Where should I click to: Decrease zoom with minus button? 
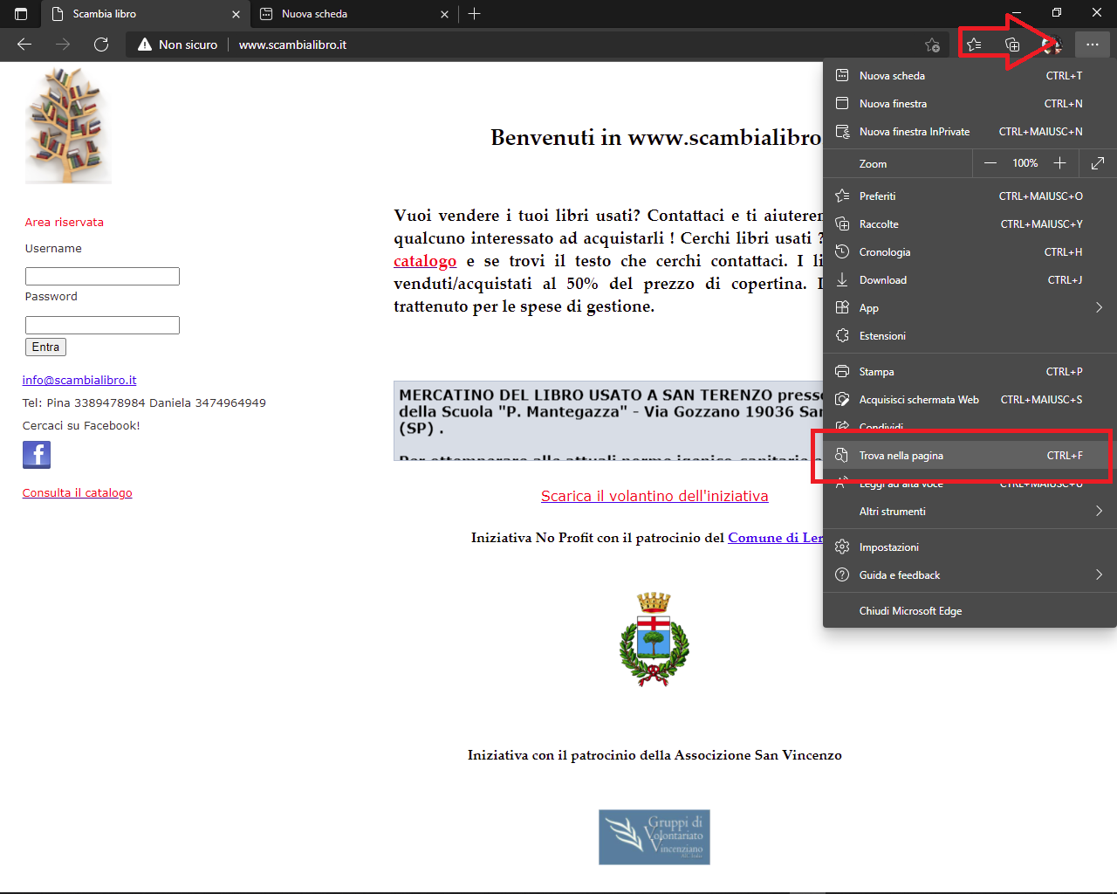point(990,163)
